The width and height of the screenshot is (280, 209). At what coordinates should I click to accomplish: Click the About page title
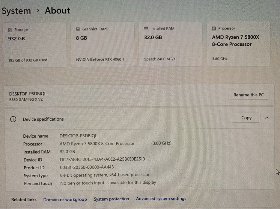[x=58, y=10]
